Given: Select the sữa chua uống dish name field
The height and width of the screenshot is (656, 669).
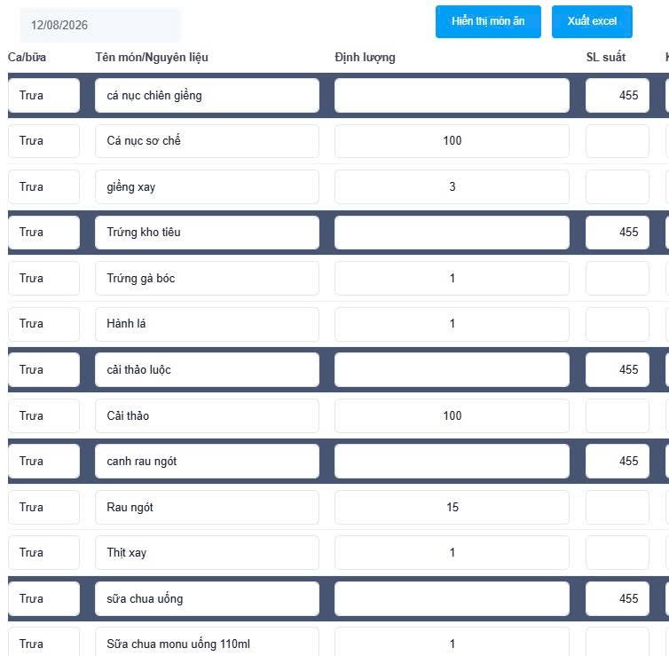Looking at the screenshot, I should coord(207,598).
